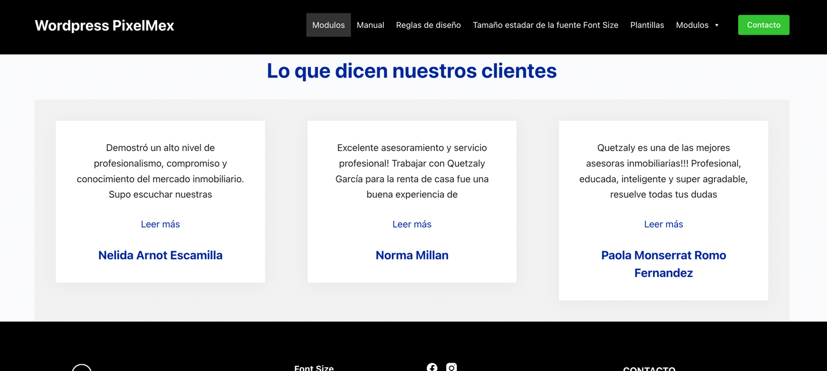827x371 pixels.
Task: Click the Paola Monserrat Romo Fernandez name
Action: [663, 264]
